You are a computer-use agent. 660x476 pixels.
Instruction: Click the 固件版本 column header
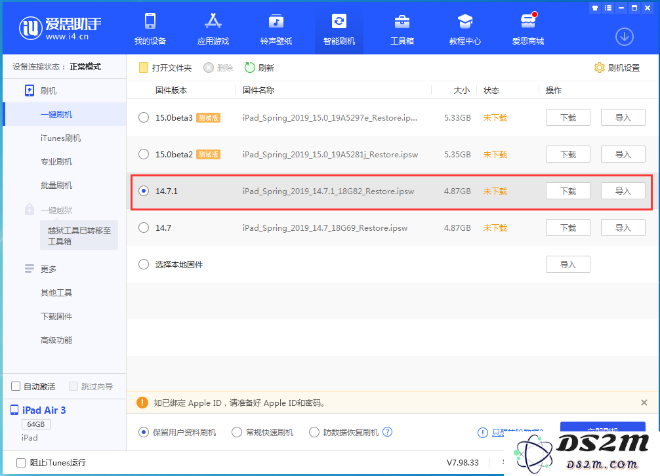(x=171, y=90)
